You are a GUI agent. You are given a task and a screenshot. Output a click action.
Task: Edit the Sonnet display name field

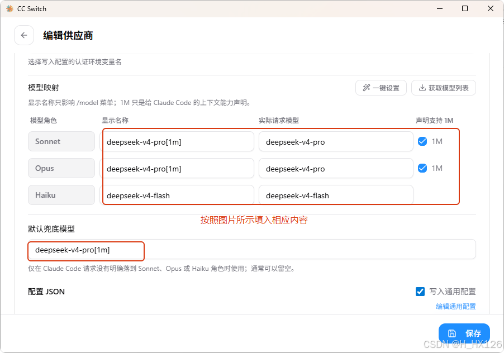coord(177,141)
